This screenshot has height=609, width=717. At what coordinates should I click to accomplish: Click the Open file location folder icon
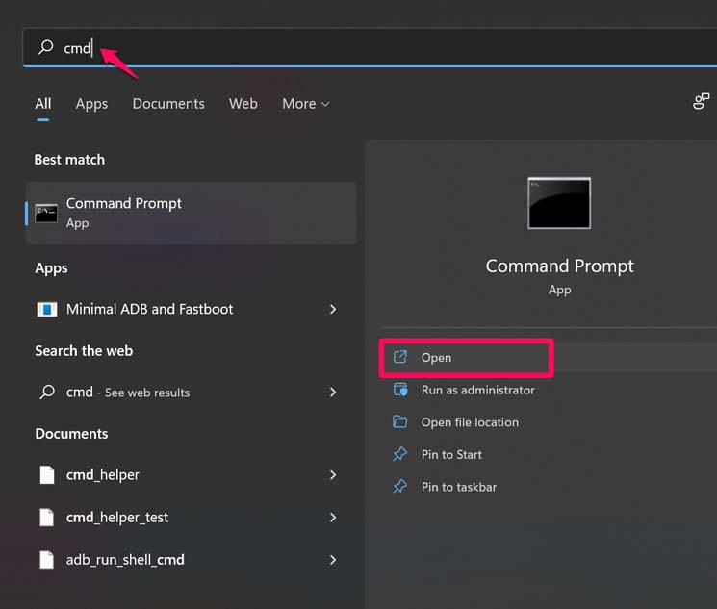pos(400,422)
